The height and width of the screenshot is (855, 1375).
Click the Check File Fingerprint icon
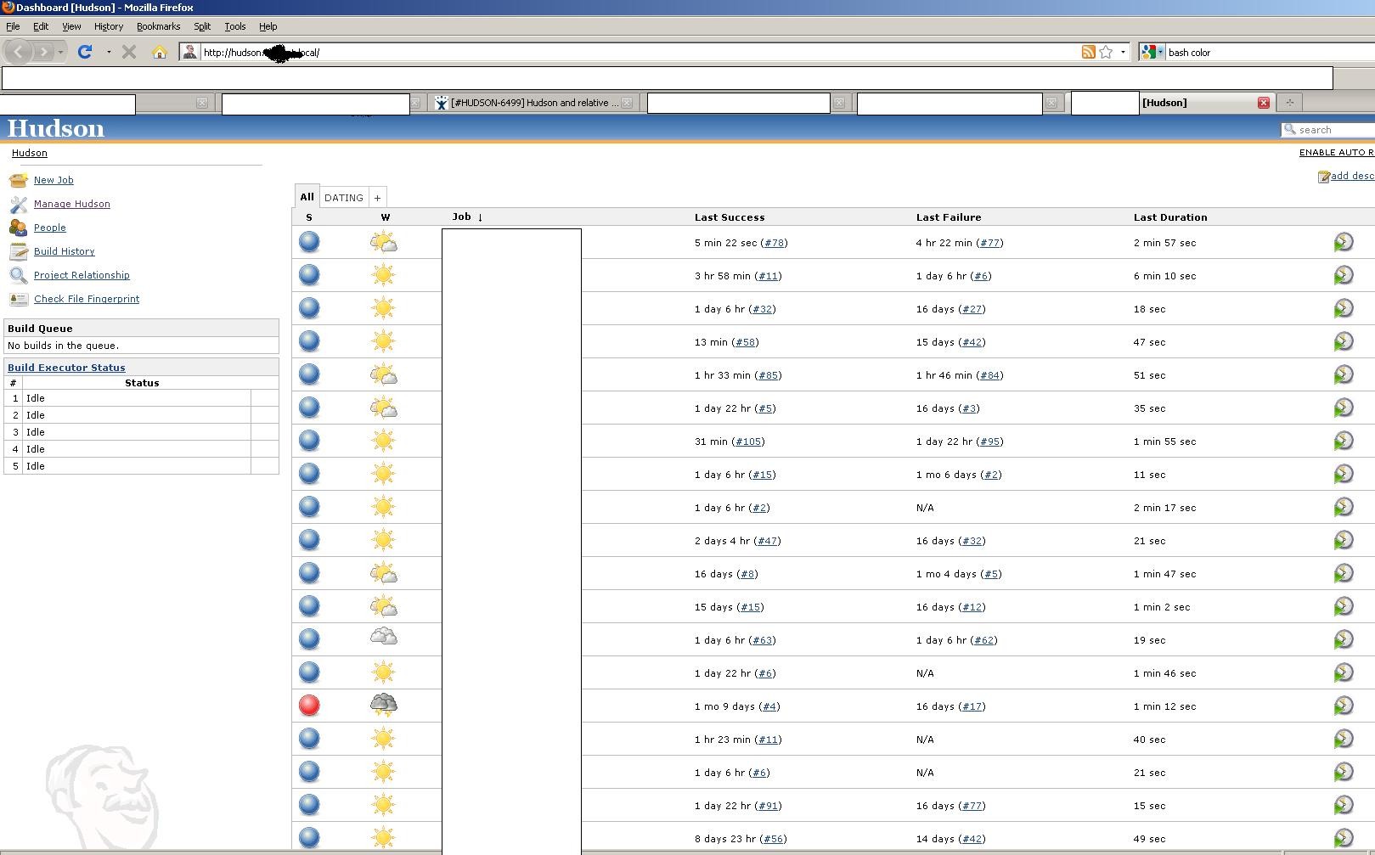(18, 299)
